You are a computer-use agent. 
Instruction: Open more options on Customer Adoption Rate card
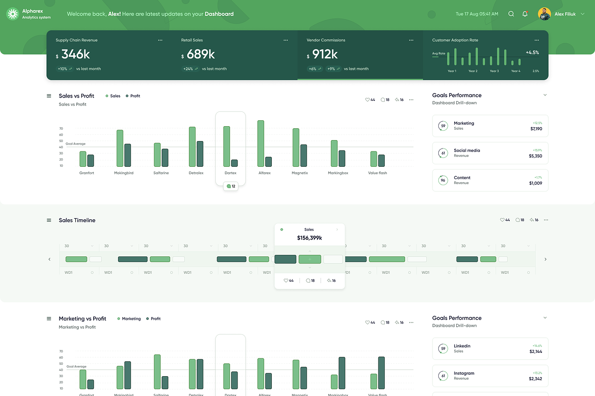[x=536, y=40]
